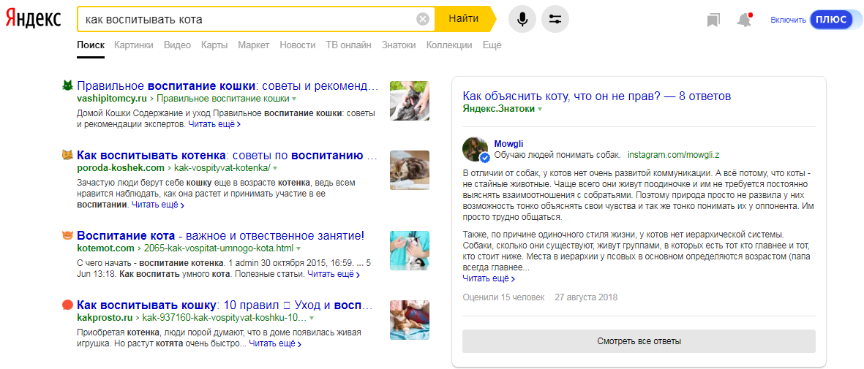864x369 pixels.
Task: Click 'Оценили 15 человек' text
Action: (503, 297)
